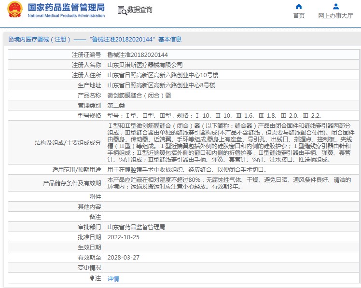Click the registrant address ending 10号楼
Image resolution: width=361 pixels, height=288 pixels.
click(x=163, y=75)
